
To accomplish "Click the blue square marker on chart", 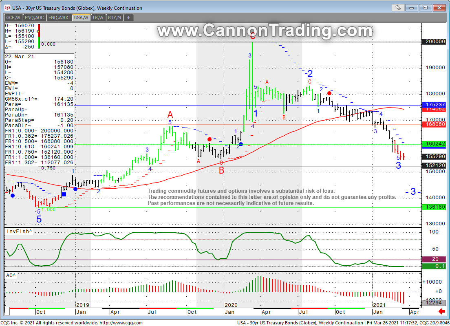I will pos(64,194).
